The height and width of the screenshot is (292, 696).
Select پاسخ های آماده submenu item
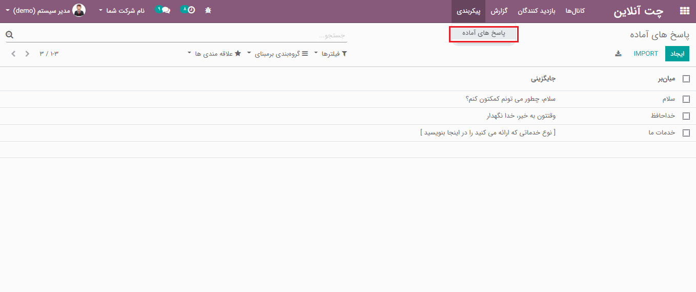[484, 34]
